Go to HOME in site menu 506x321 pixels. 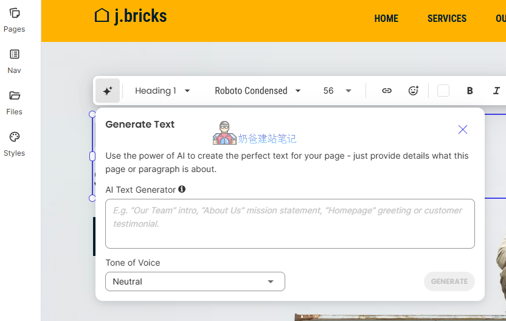click(386, 19)
